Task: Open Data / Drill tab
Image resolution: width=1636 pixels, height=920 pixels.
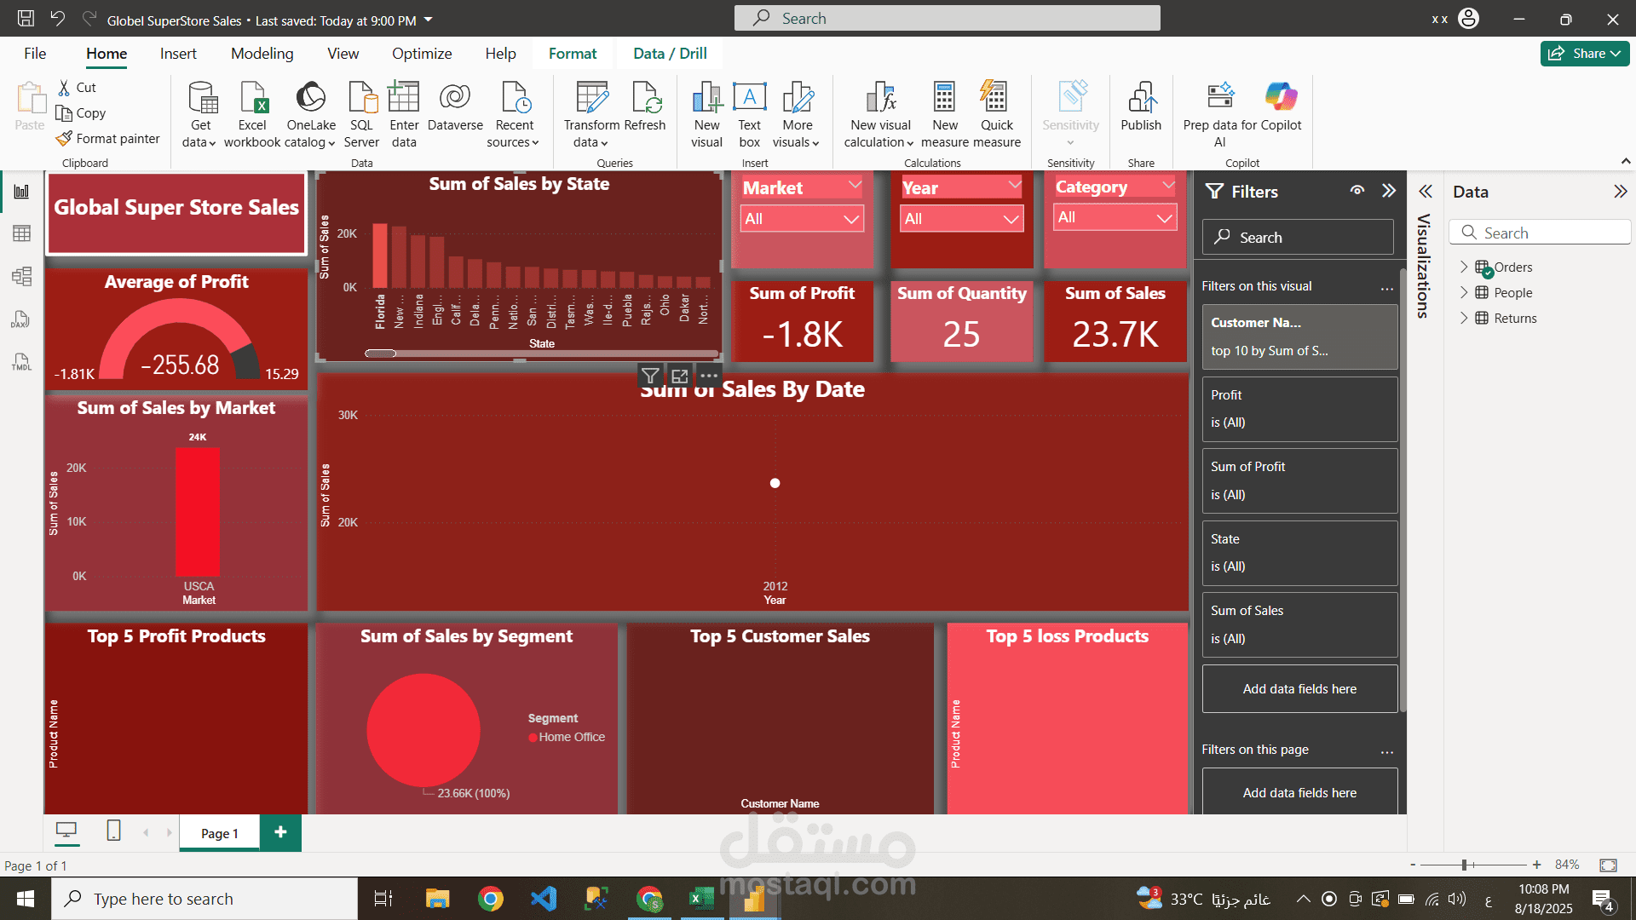Action: [670, 53]
